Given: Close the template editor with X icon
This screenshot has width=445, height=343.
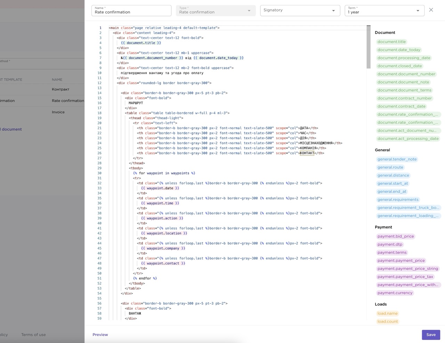Looking at the screenshot, I should pyautogui.click(x=431, y=10).
